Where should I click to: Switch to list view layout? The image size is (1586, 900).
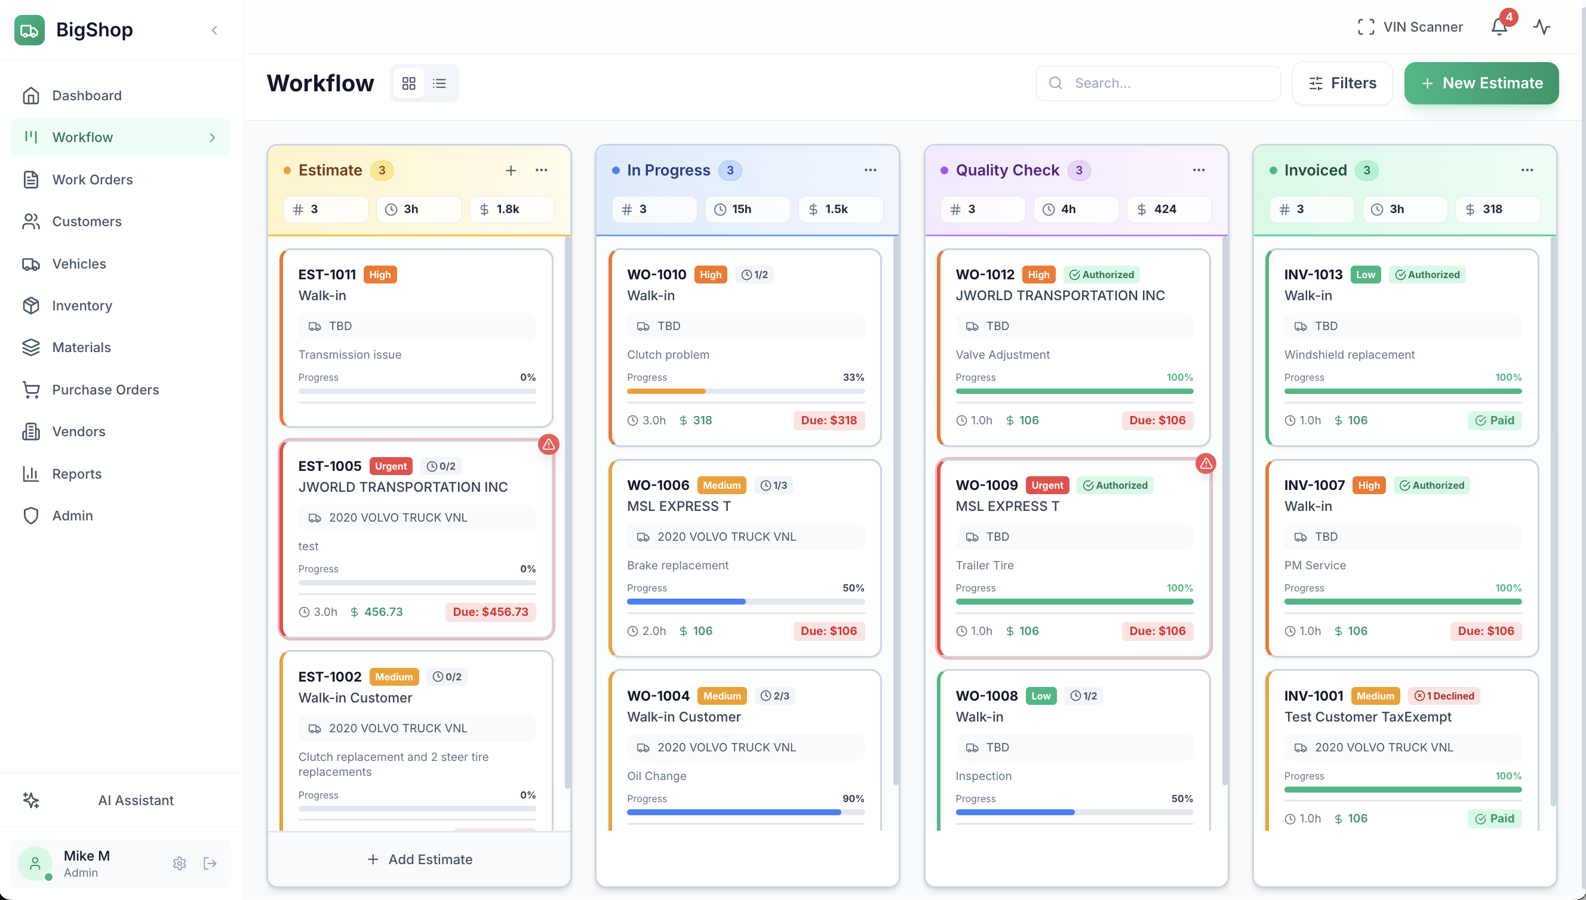coord(440,83)
